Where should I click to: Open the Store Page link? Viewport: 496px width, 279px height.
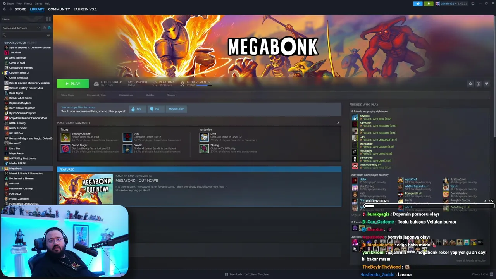(67, 95)
